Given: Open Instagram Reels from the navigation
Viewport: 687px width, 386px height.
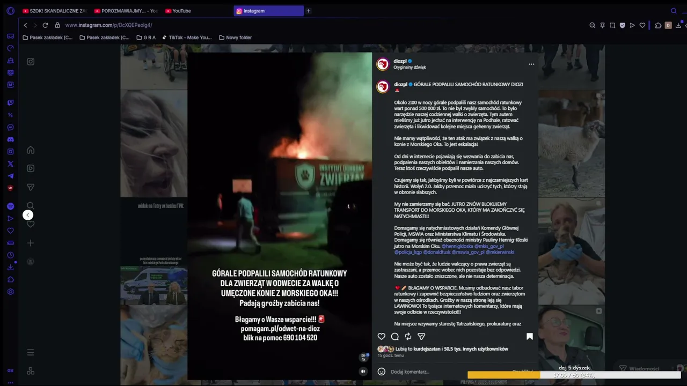Looking at the screenshot, I should tap(31, 168).
